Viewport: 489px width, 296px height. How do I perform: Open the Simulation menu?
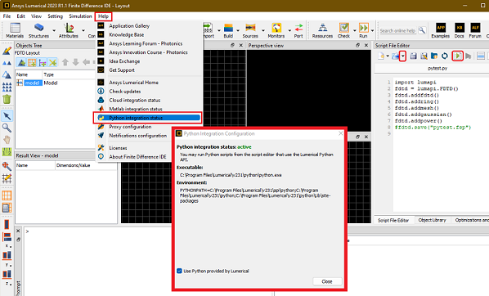pos(80,16)
